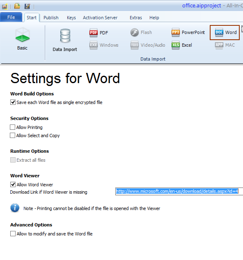Open the File menu
The width and height of the screenshot is (243, 260).
pyautogui.click(x=11, y=17)
